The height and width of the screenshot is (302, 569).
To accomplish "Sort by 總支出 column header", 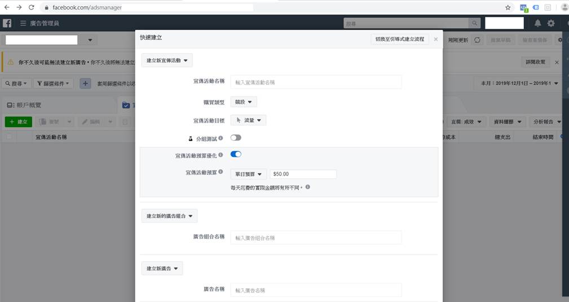I will (x=502, y=137).
